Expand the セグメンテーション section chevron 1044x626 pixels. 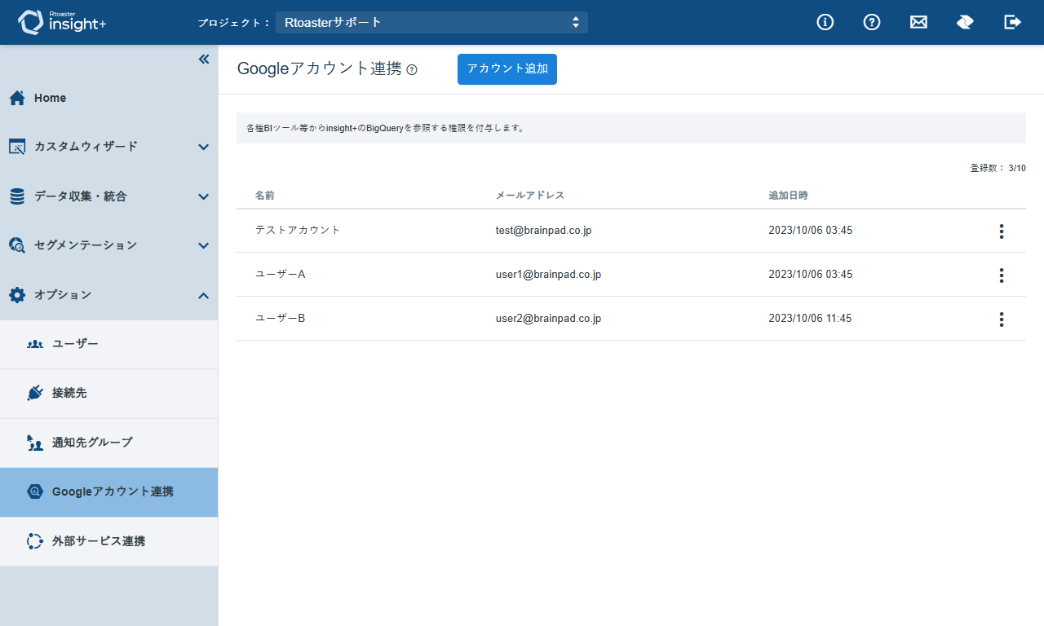click(x=204, y=245)
